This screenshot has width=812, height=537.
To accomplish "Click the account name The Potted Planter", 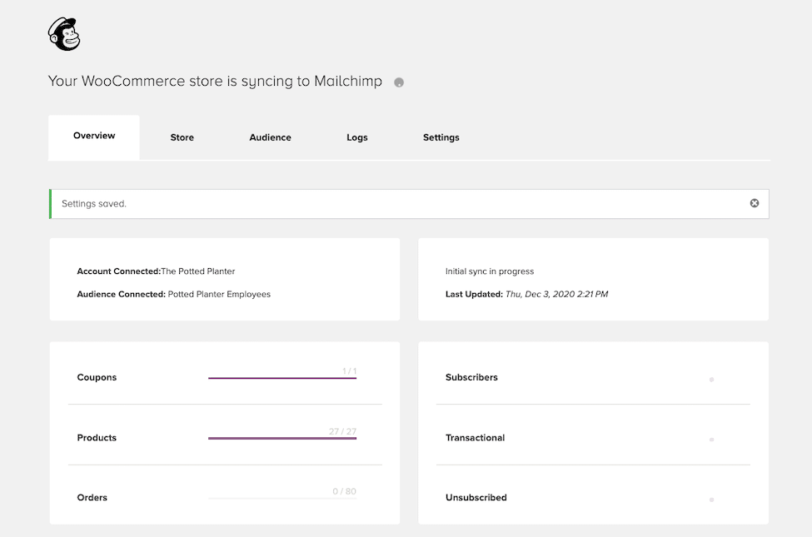I will pyautogui.click(x=197, y=271).
